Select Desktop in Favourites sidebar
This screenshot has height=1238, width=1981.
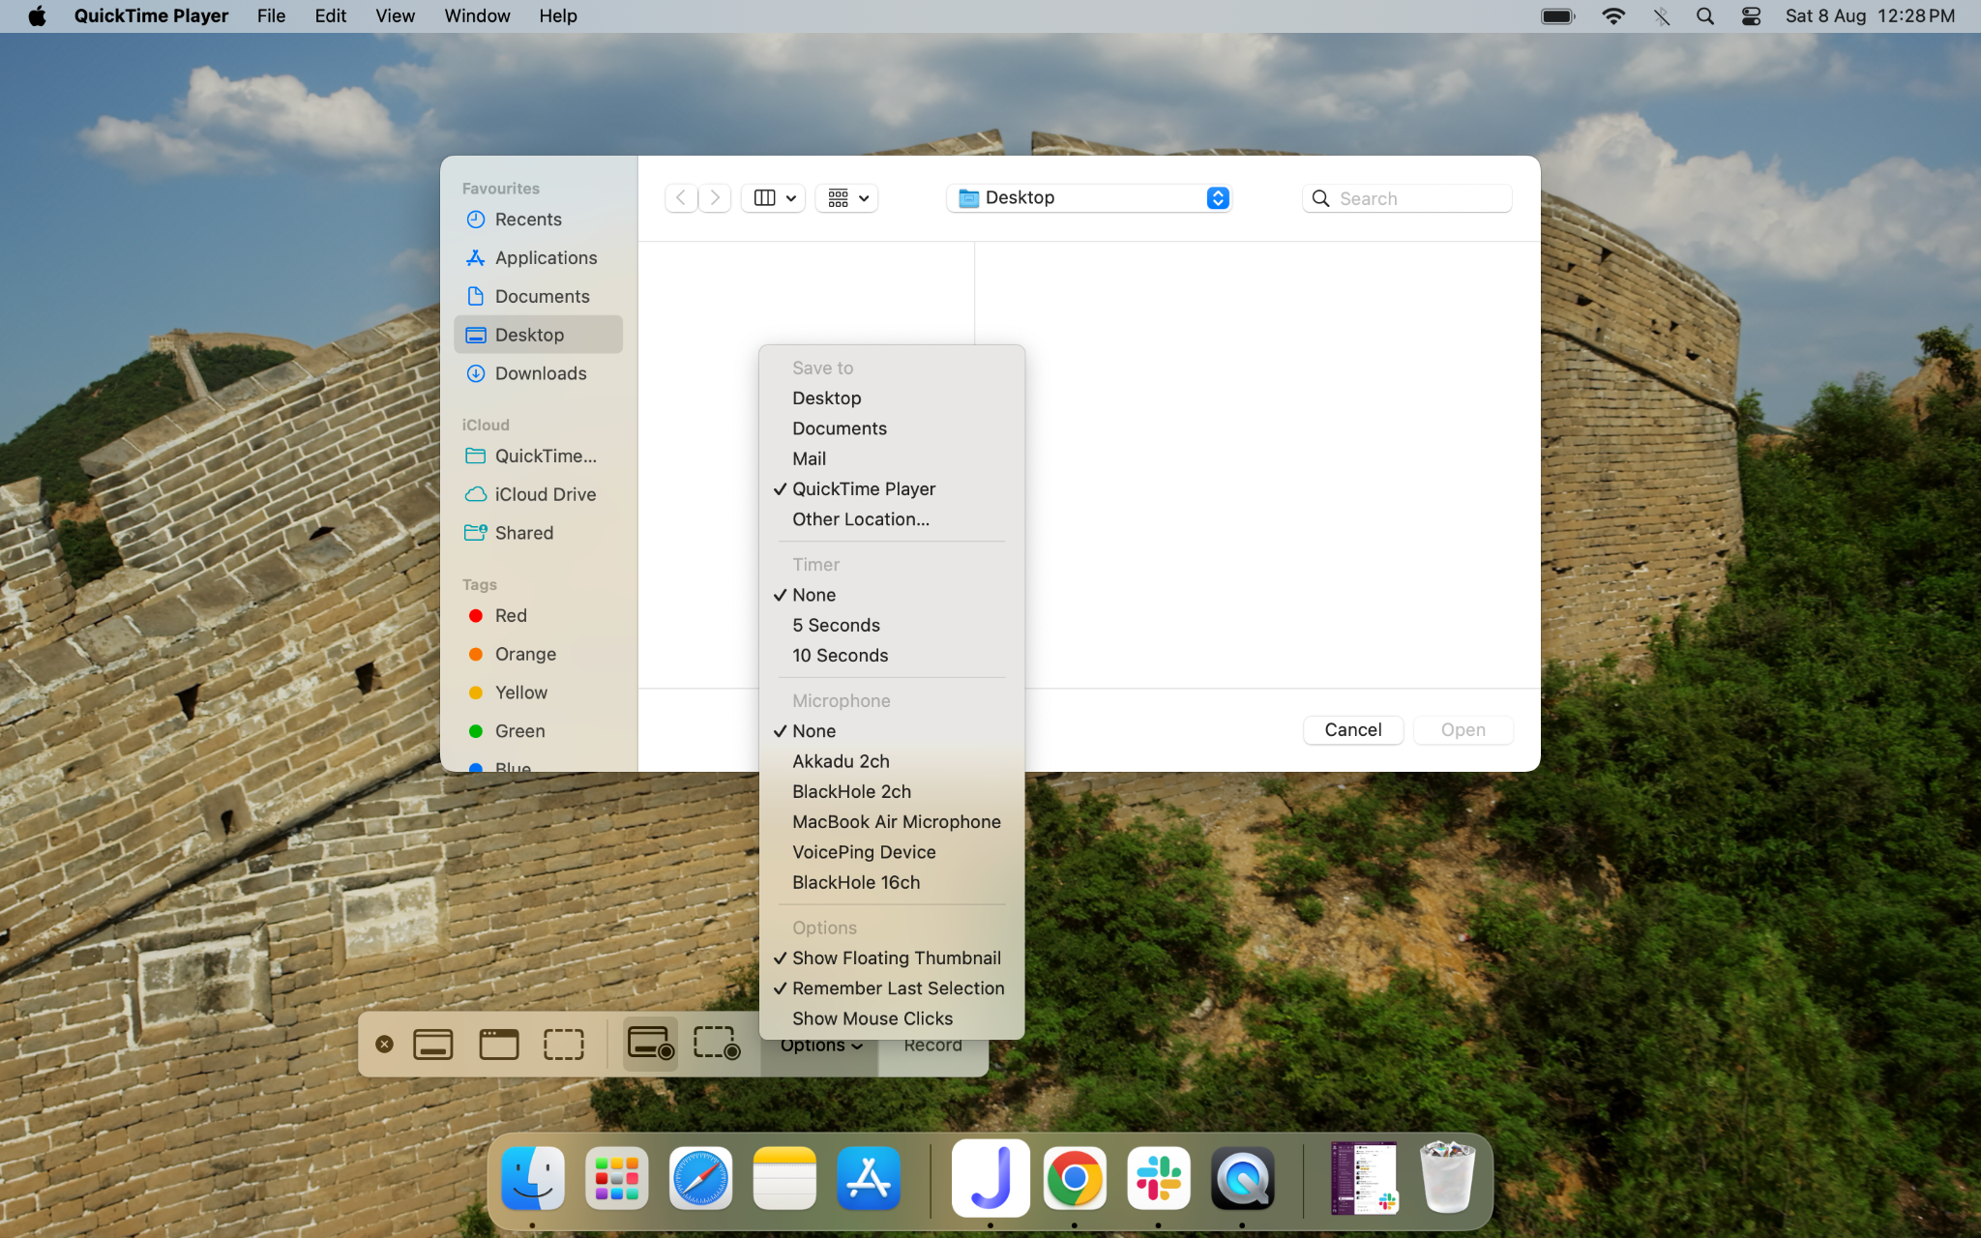point(538,335)
